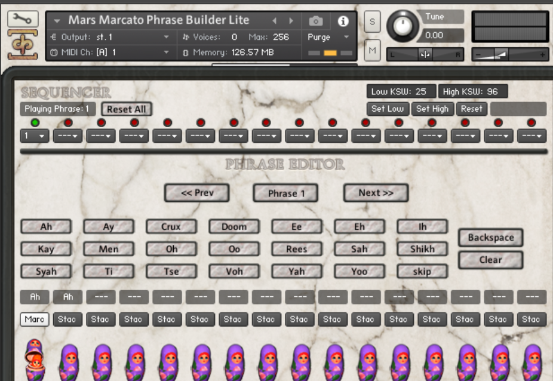Adjust the Tune knob
Image resolution: width=553 pixels, height=381 pixels.
pyautogui.click(x=403, y=26)
